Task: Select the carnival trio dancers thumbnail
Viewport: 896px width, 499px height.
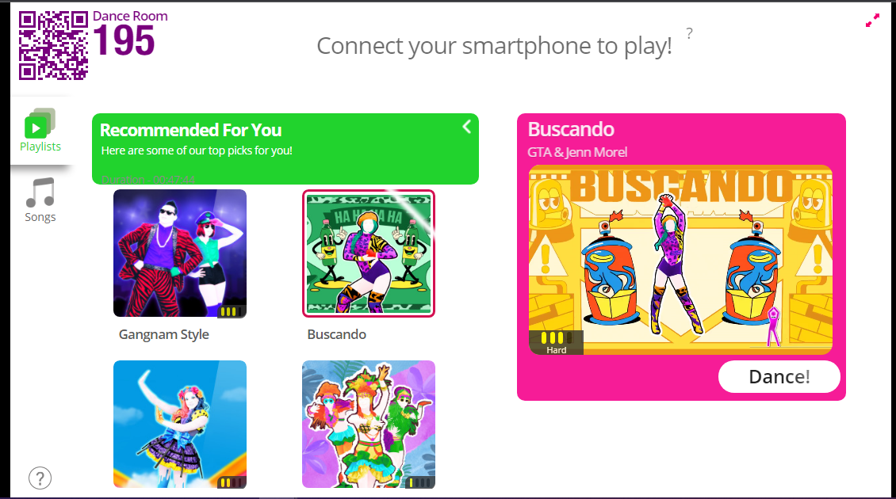Action: [x=369, y=425]
